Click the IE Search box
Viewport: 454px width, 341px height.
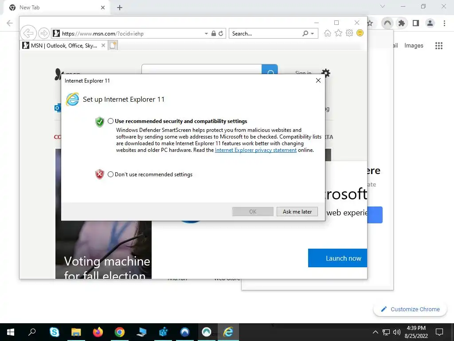tap(265, 34)
